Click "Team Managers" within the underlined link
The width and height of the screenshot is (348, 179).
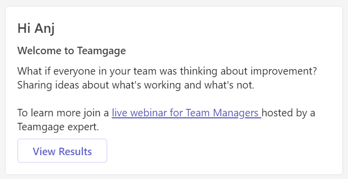pos(222,113)
